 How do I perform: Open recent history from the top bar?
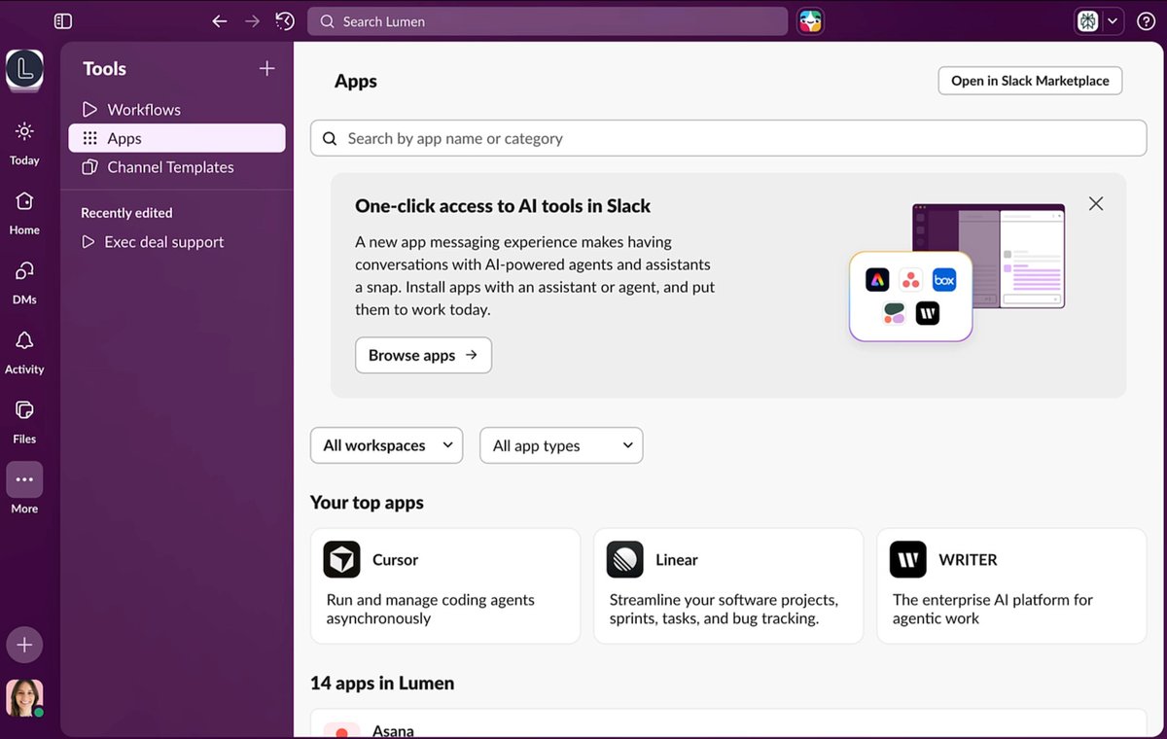284,20
